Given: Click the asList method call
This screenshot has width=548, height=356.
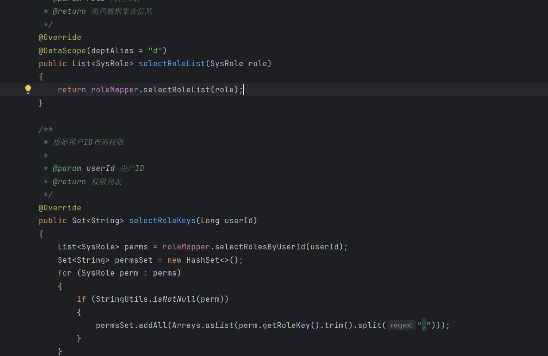Looking at the screenshot, I should pos(220,325).
